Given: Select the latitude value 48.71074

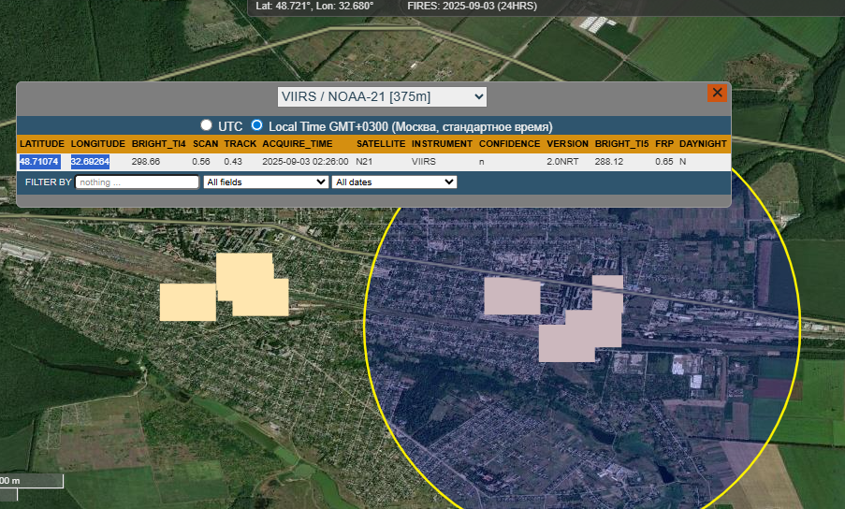Looking at the screenshot, I should [38, 162].
